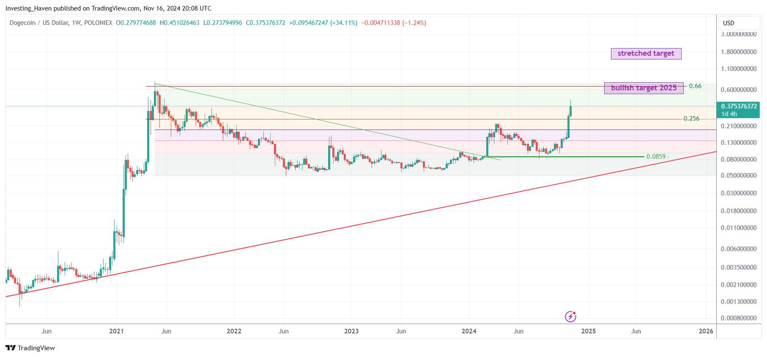Click the 2023 label on time axis
The image size is (767, 357).
tap(351, 331)
